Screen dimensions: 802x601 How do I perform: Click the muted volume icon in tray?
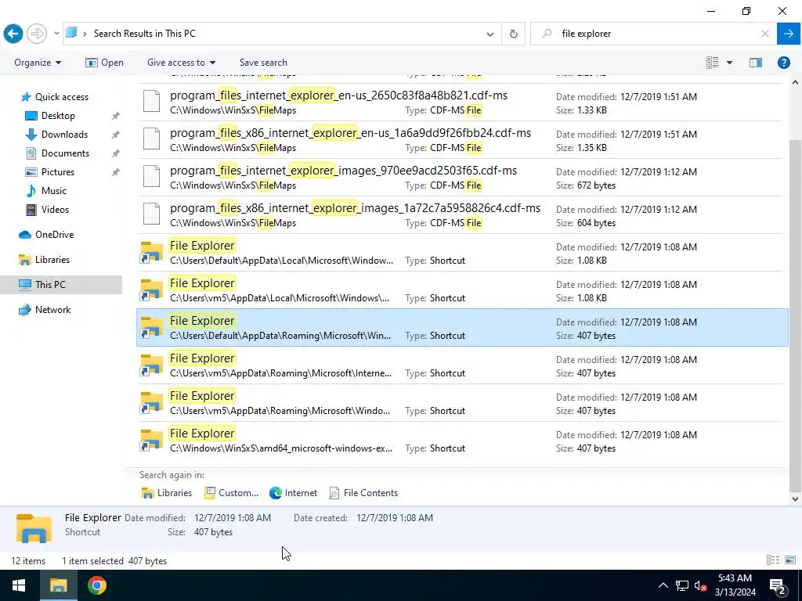click(700, 585)
